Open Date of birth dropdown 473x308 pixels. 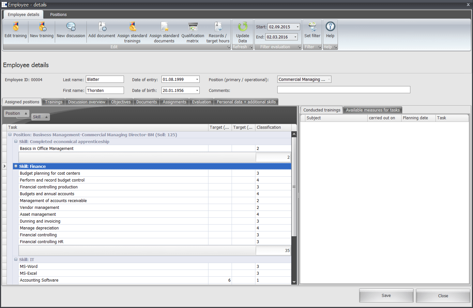tap(197, 91)
